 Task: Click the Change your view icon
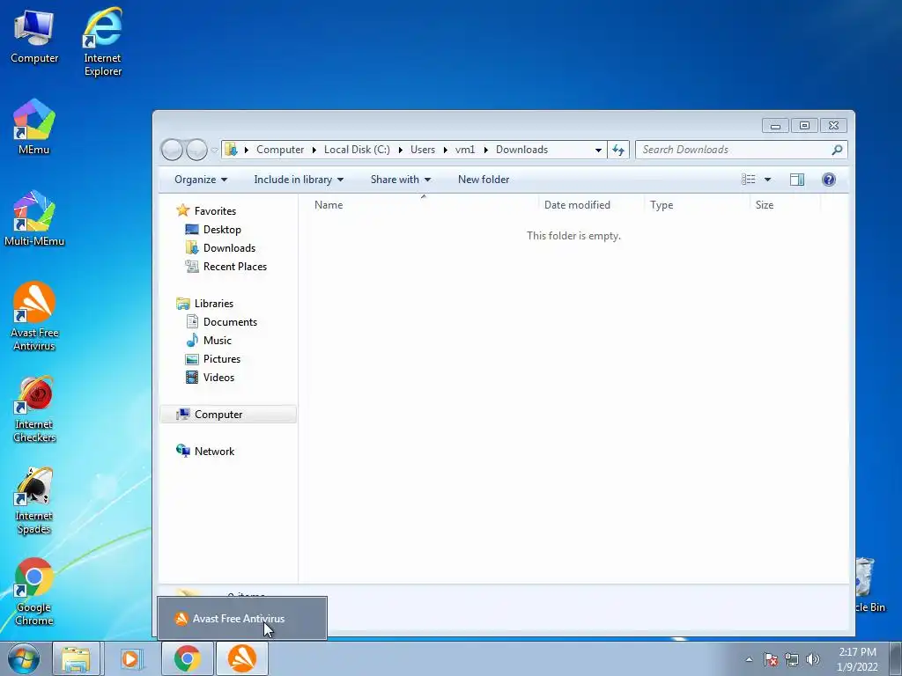749,180
